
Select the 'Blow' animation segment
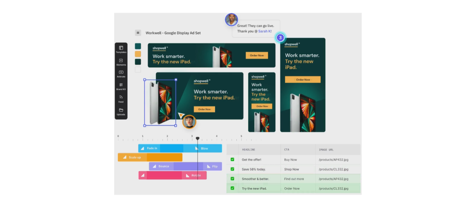pos(203,148)
